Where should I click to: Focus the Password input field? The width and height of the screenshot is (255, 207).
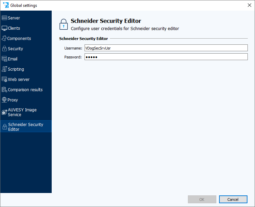(166, 57)
